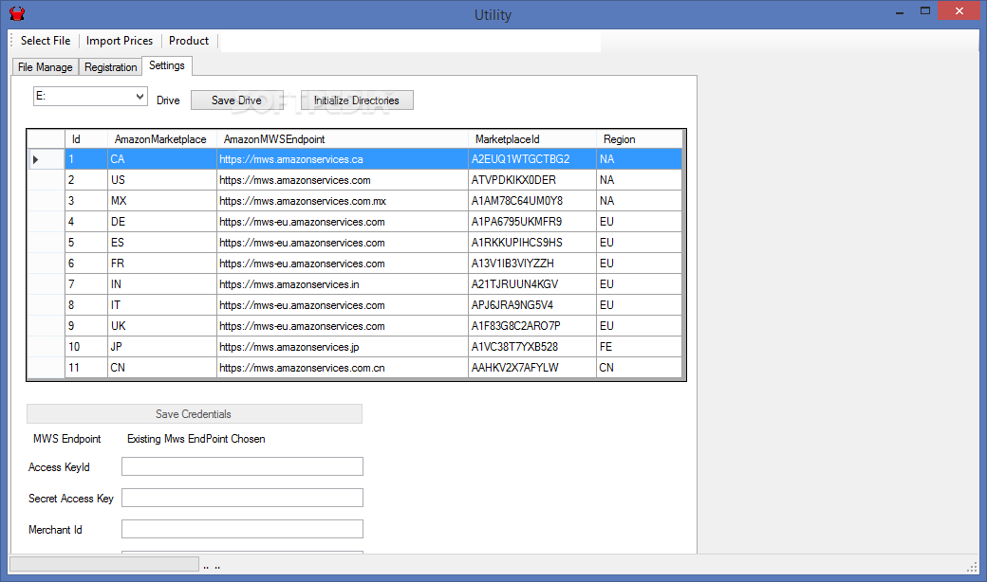Click the Initialize Directories button

click(357, 100)
